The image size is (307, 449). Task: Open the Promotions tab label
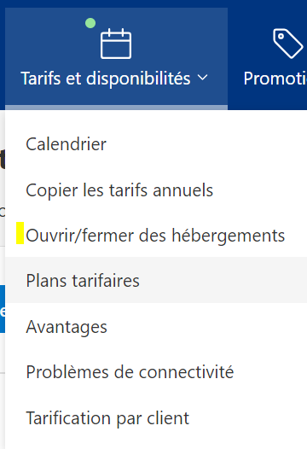point(275,79)
